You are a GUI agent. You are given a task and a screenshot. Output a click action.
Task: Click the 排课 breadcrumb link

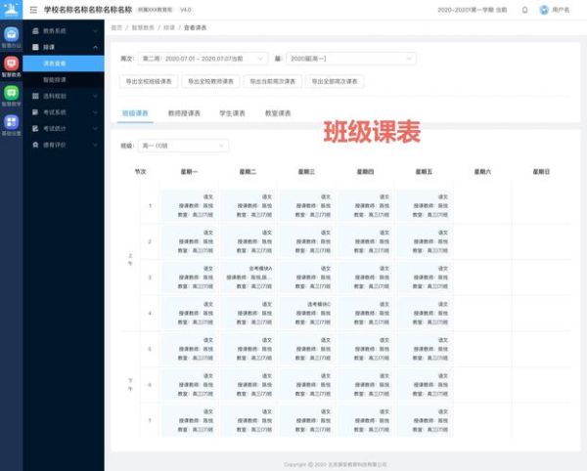tap(169, 27)
